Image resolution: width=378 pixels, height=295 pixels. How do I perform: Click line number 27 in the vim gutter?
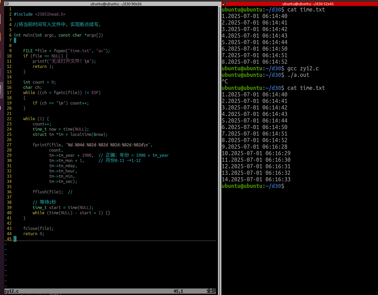tap(9, 145)
